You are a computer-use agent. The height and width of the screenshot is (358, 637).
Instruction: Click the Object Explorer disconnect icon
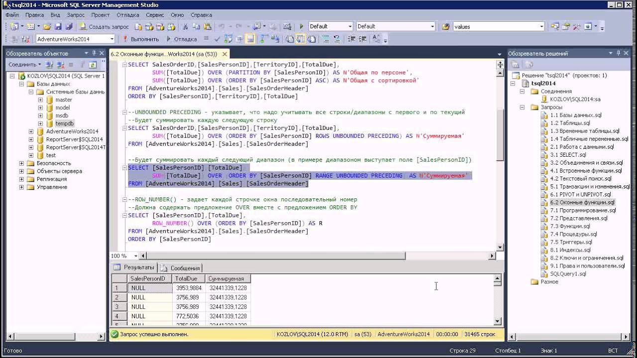click(x=60, y=65)
